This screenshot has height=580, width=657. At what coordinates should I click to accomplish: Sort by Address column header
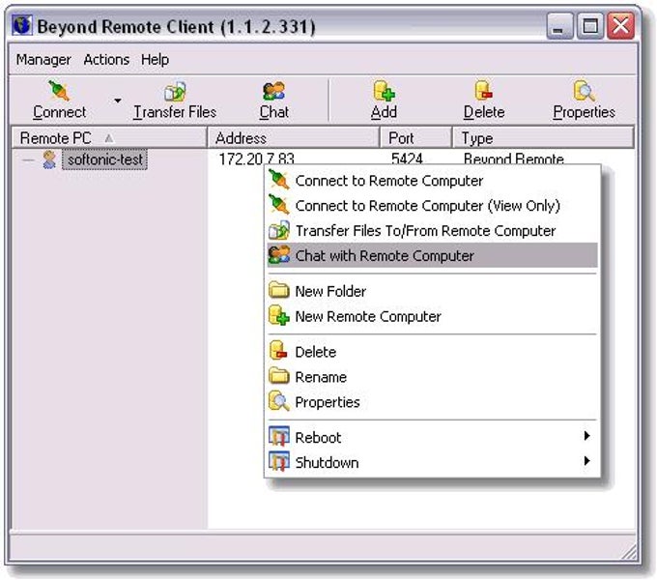click(294, 138)
